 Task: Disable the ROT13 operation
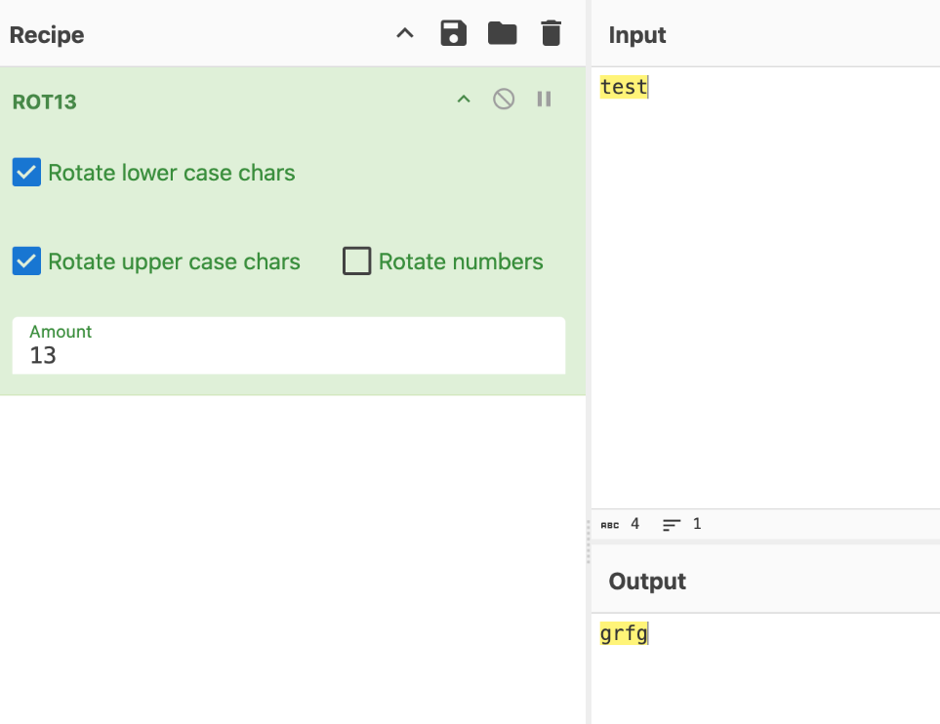pyautogui.click(x=504, y=99)
